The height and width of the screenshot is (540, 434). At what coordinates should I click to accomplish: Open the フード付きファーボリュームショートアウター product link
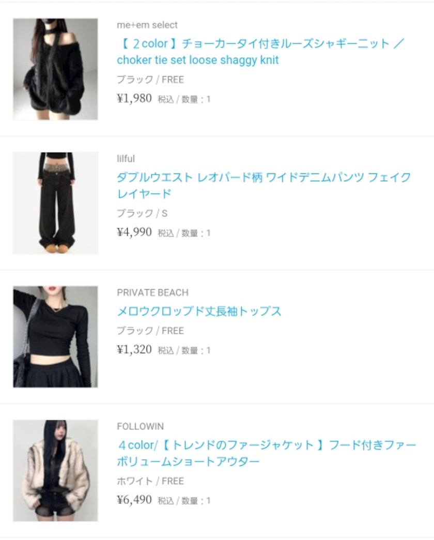(x=266, y=453)
